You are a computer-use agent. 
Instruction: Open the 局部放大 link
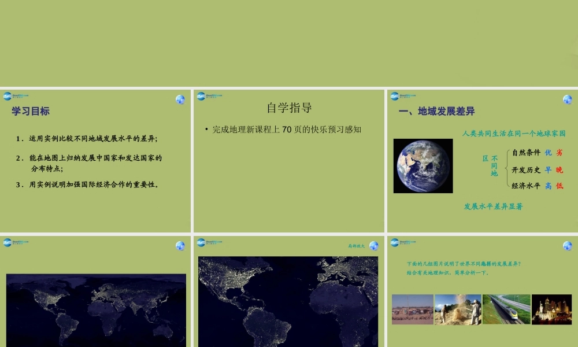[x=357, y=246]
